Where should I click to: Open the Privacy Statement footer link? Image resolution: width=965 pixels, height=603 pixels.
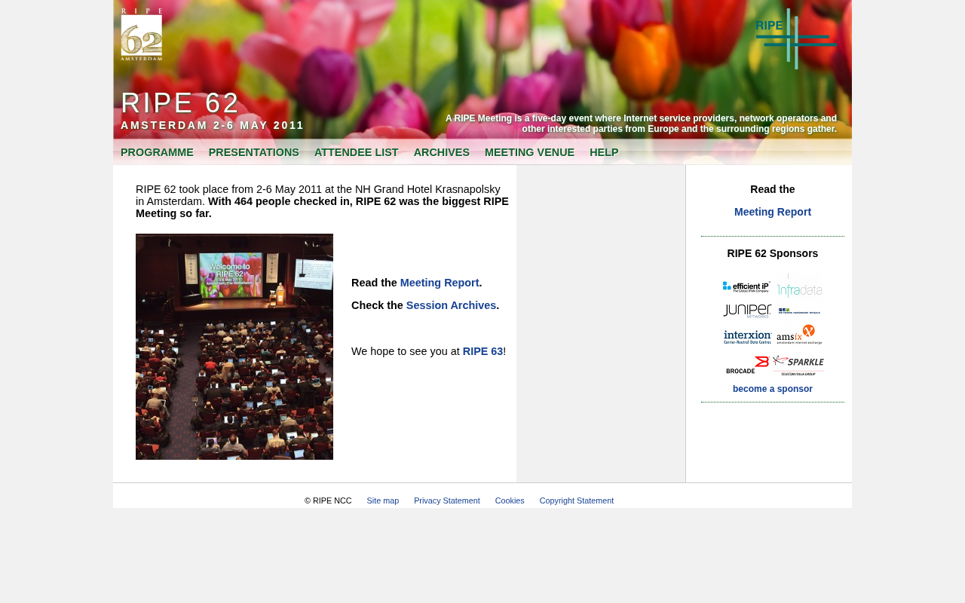(x=447, y=500)
